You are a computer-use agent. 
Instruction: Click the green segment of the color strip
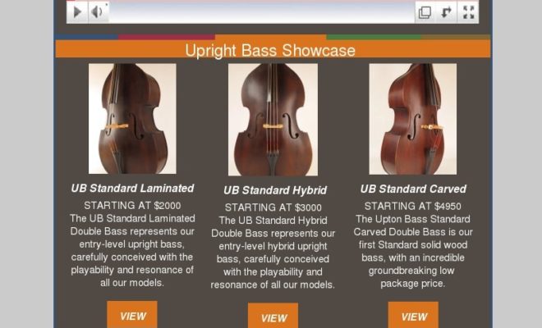click(374, 37)
